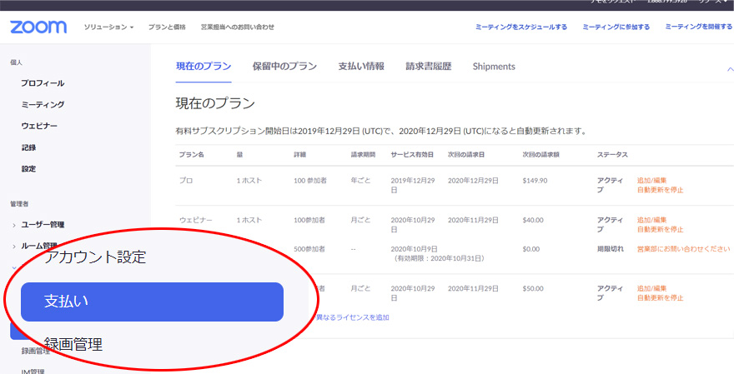
Task: Open 設定 from the personal menu
Action: coord(28,168)
